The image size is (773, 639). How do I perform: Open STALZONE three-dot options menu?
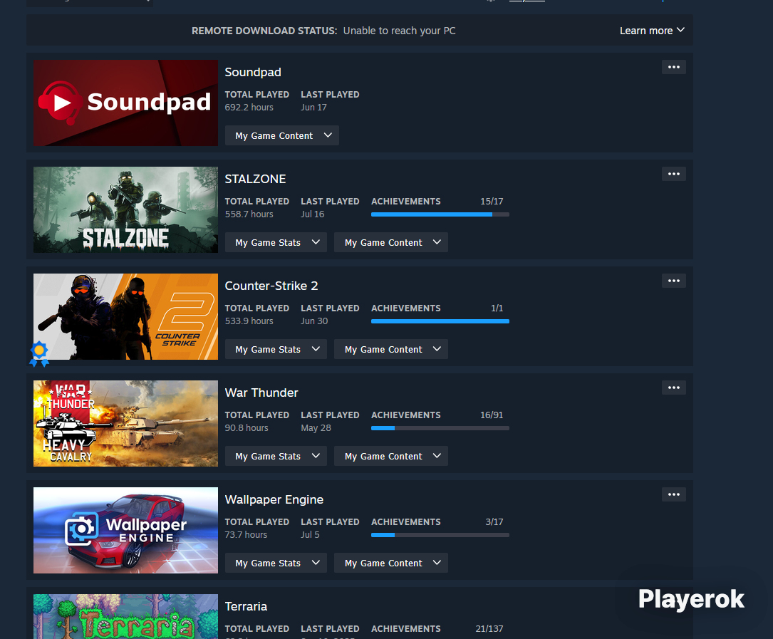tap(673, 174)
